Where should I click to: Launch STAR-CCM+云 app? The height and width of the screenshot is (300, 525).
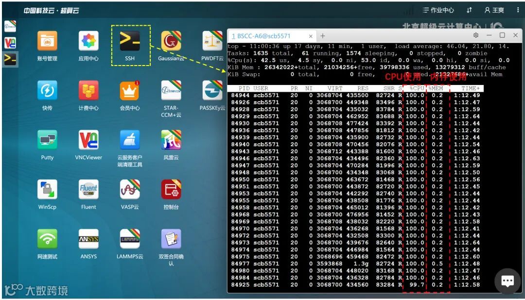pyautogui.click(x=171, y=90)
